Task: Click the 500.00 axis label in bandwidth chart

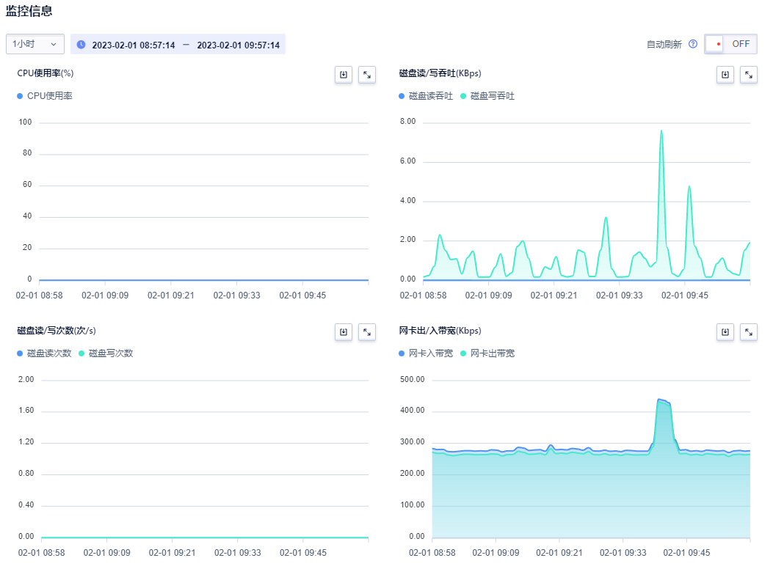Action: click(x=412, y=380)
